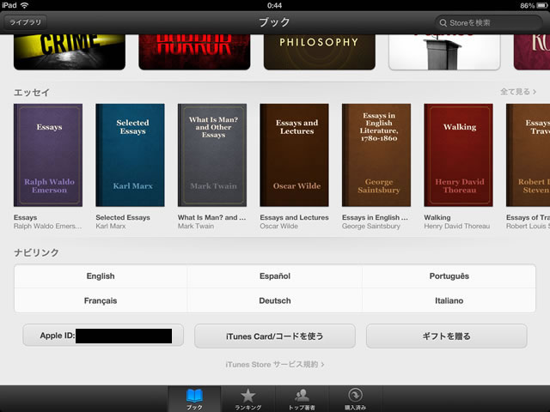Screen dimensions: 550x412
Task: Tap the Apple ID account button
Action: pyautogui.click(x=103, y=336)
